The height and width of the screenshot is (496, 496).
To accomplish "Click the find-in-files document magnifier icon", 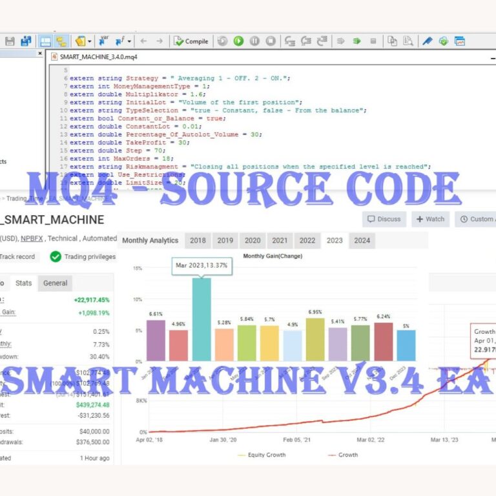I will point(408,41).
